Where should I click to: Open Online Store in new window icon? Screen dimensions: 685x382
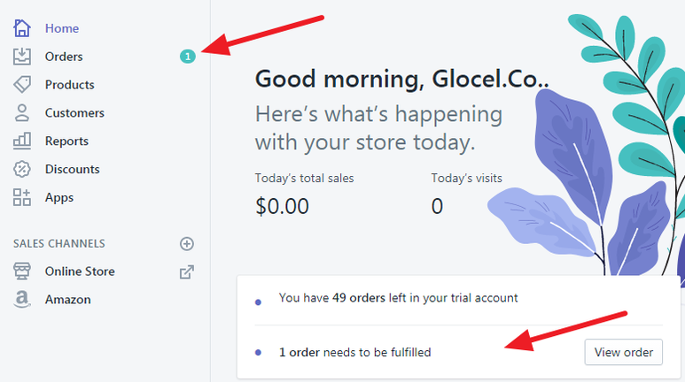[x=186, y=272]
